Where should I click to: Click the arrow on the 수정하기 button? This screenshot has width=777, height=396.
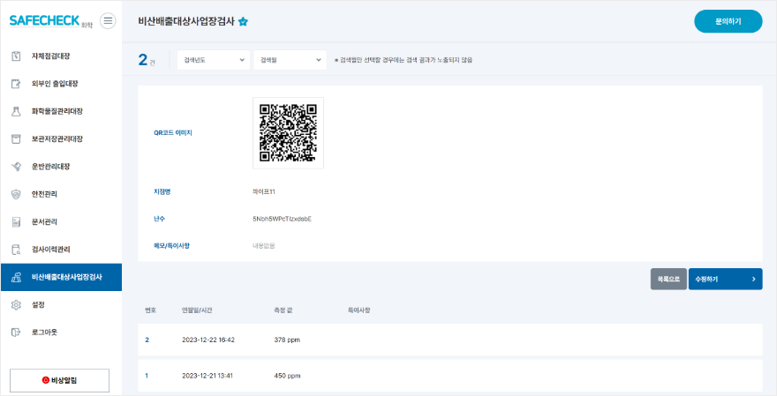[754, 280]
